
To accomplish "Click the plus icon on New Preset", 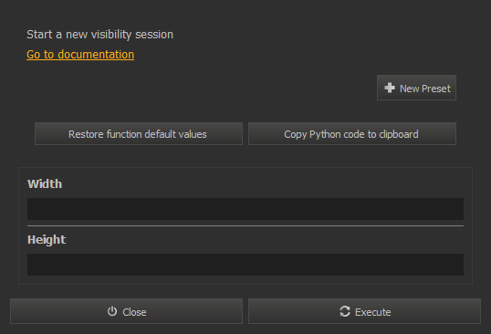I will coord(390,88).
